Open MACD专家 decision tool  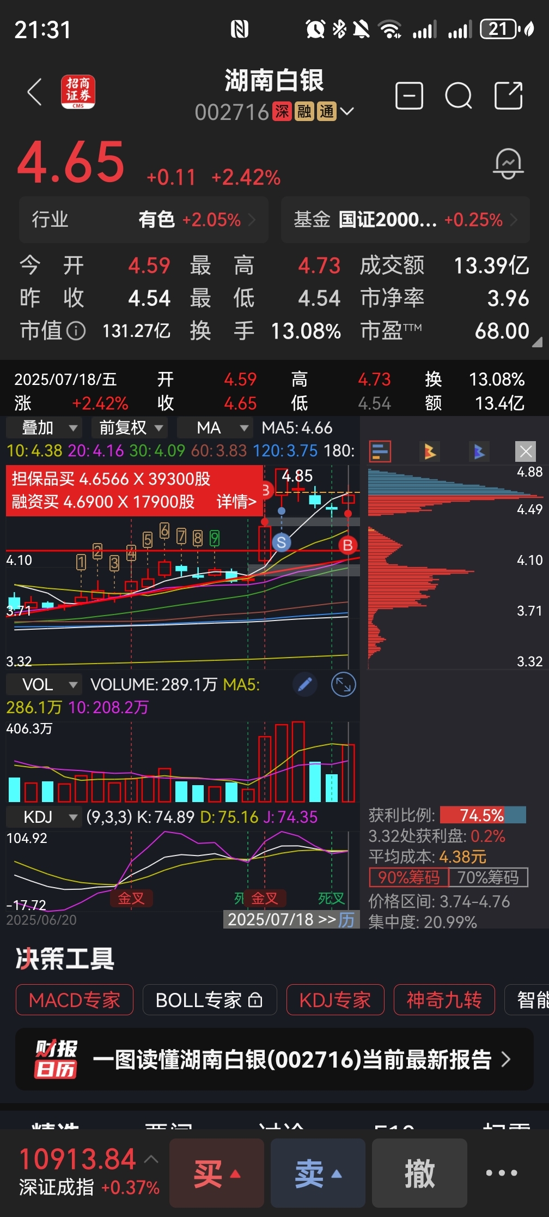click(x=75, y=1000)
